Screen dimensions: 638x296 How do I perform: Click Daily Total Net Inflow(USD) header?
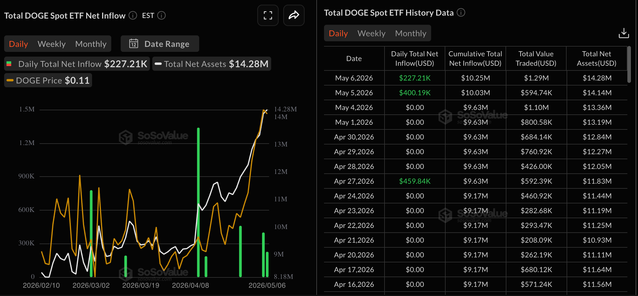pos(415,59)
